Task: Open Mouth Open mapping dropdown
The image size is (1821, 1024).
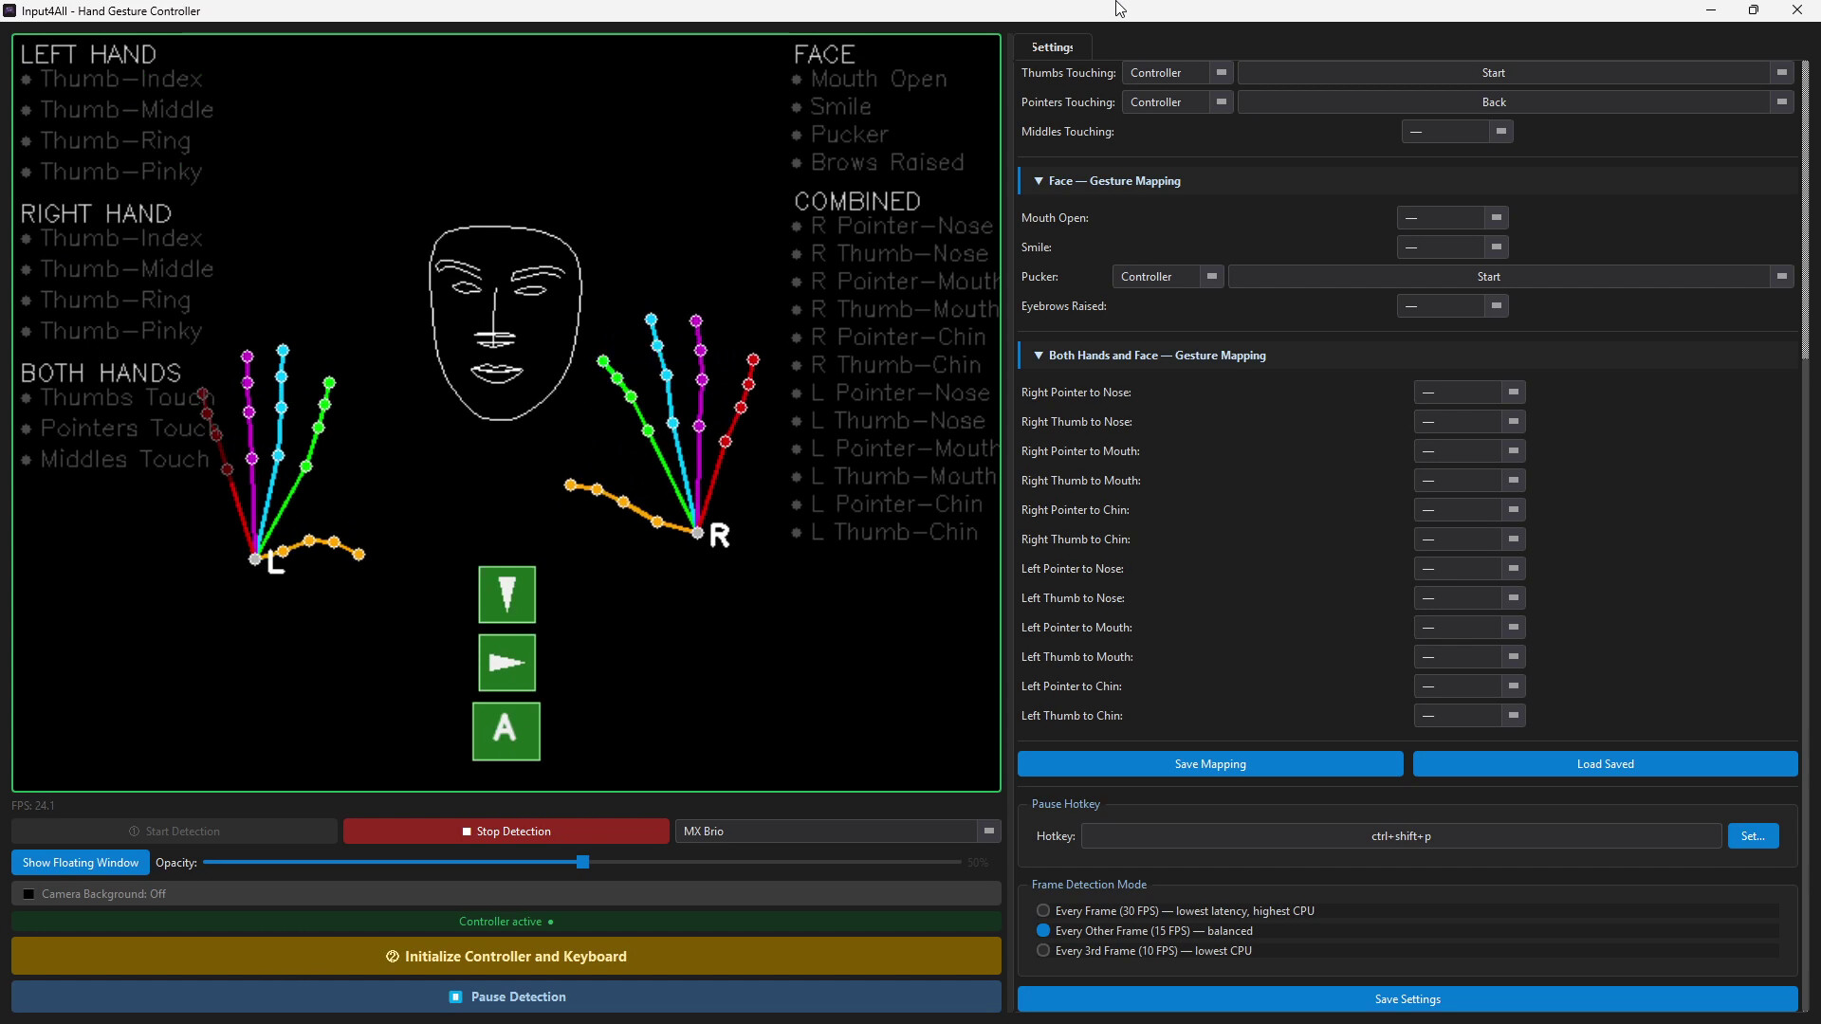Action: coord(1452,218)
